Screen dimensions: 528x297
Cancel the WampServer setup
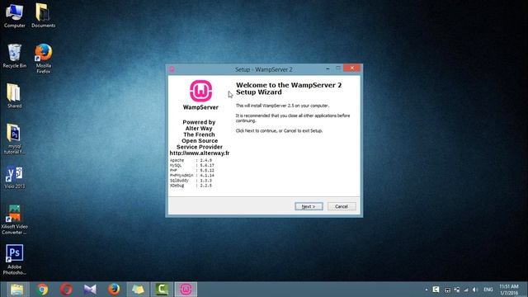(x=342, y=206)
